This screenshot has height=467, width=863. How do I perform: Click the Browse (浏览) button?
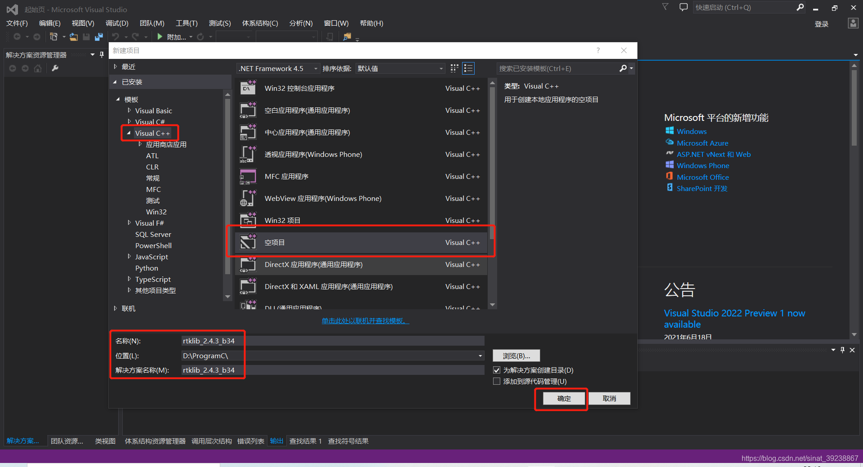tap(516, 356)
